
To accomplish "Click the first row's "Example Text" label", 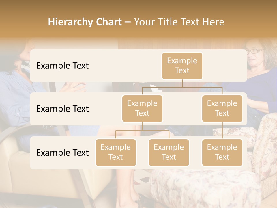I will click(x=62, y=66).
